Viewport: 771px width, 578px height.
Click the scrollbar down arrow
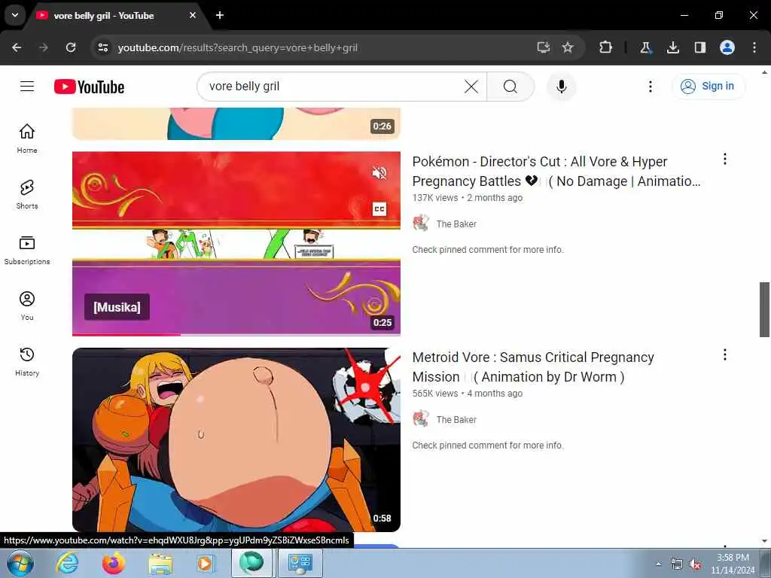point(764,541)
